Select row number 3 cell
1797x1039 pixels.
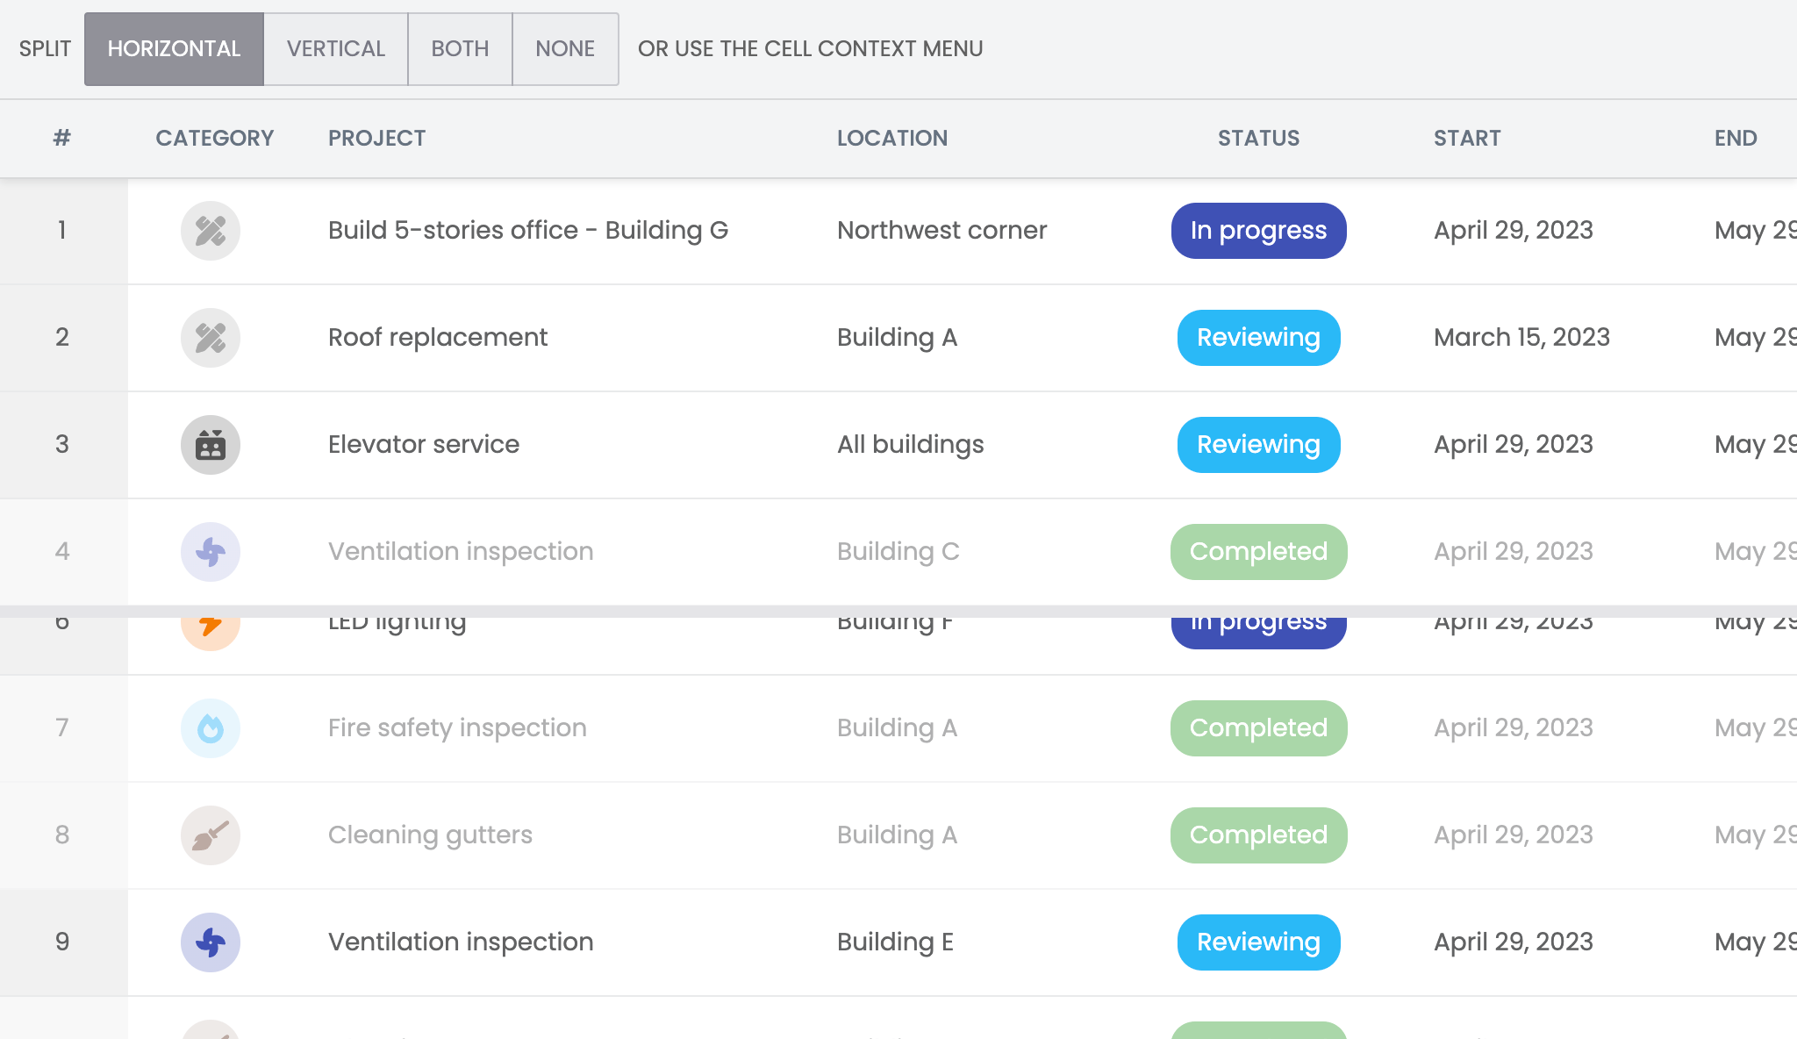(x=63, y=445)
